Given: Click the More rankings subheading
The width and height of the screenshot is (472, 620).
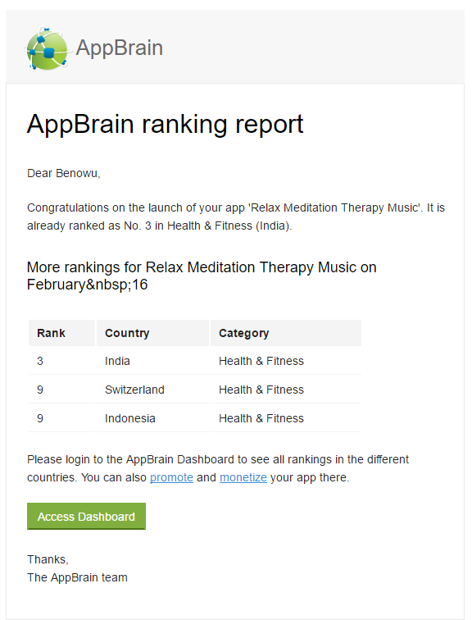Looking at the screenshot, I should (x=202, y=276).
